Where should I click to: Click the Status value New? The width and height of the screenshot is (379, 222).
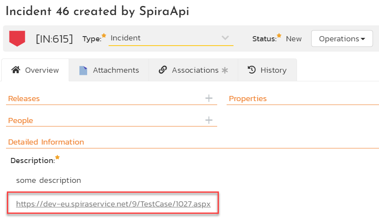294,39
